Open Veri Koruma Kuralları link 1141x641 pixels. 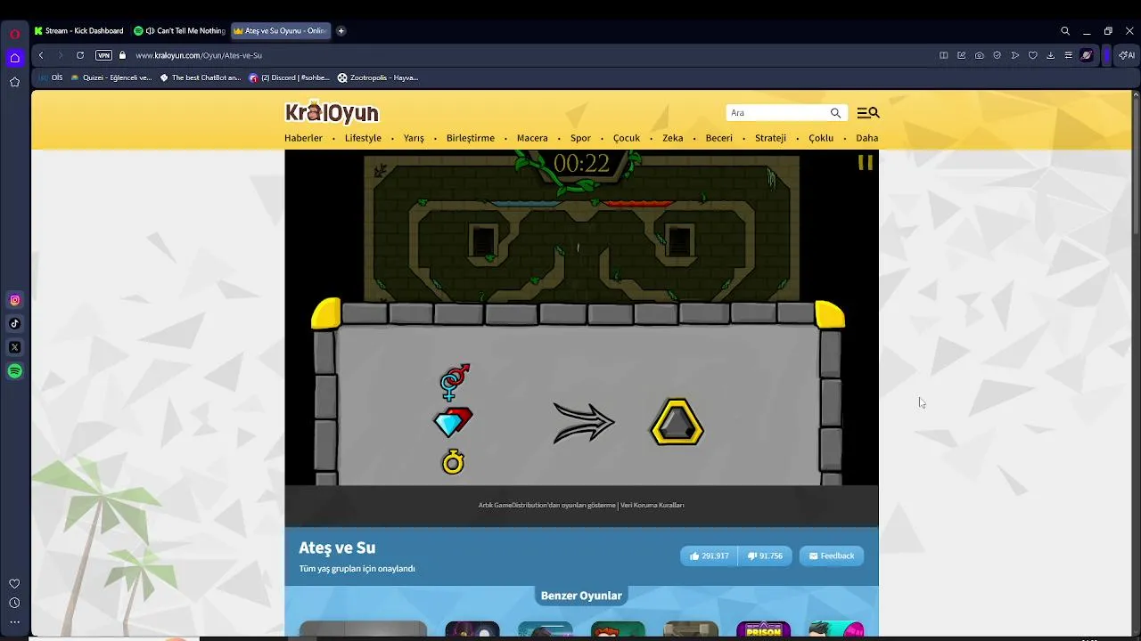652,505
